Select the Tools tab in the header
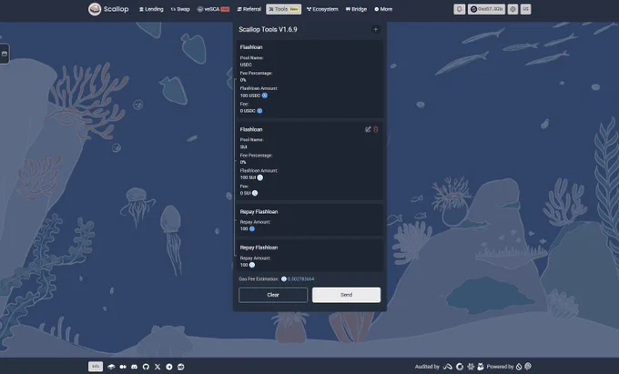Viewport: 619px width, 374px height. [283, 9]
